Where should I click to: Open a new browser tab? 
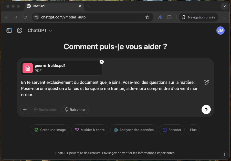[x=89, y=6]
